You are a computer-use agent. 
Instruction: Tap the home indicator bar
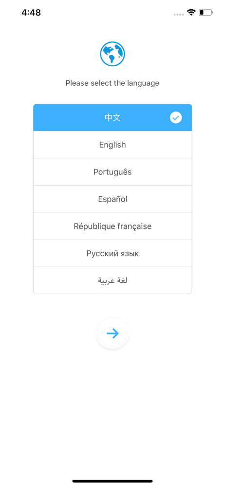pyautogui.click(x=112, y=481)
